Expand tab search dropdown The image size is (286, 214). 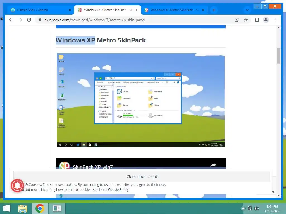point(247,10)
